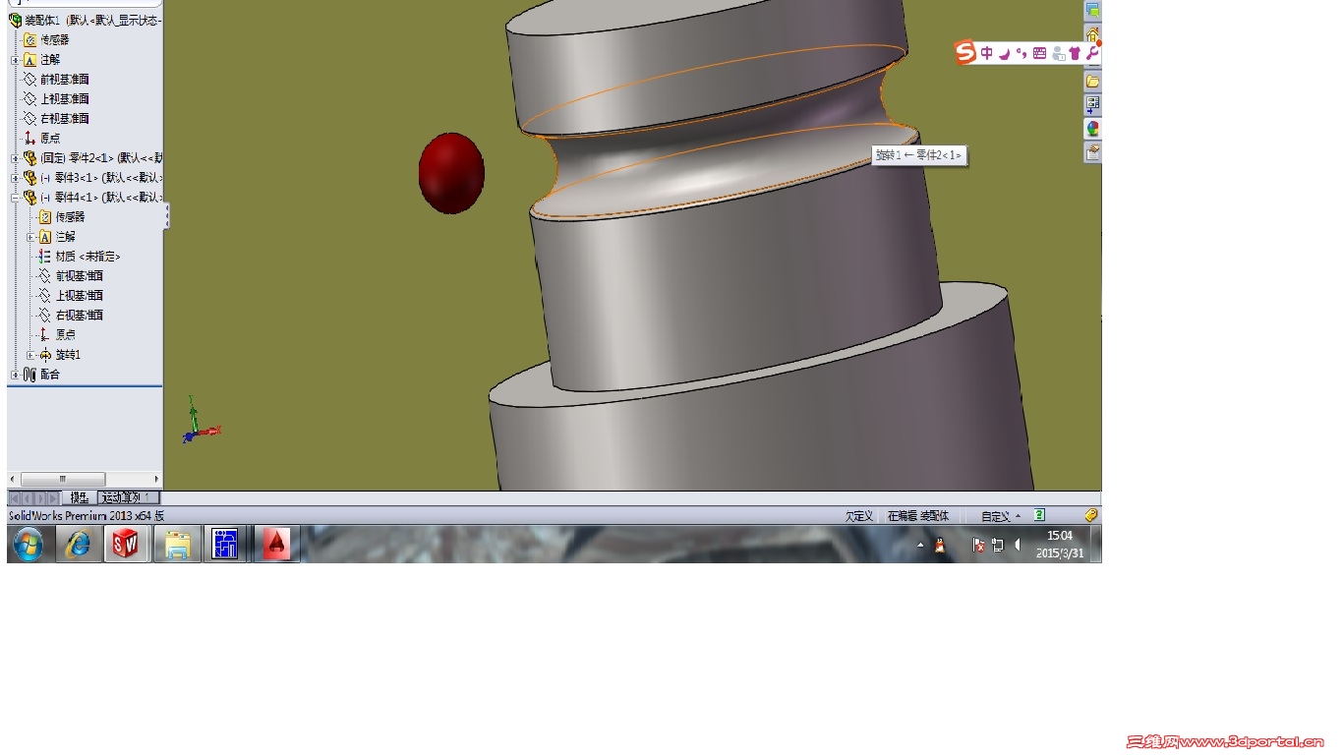Viewport: 1343px width, 755px height.
Task: Switch to the 模型 model tab
Action: tap(80, 498)
